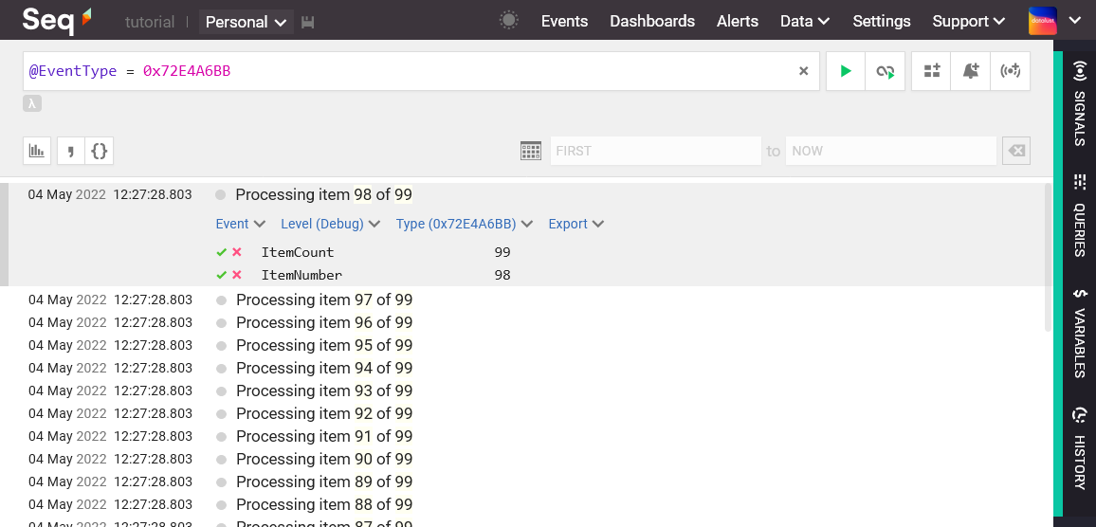Show the bar chart histogram view
Screen dimensions: 1096x527
37,151
